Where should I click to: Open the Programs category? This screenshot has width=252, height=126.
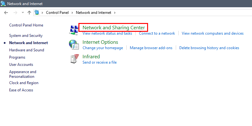click(17, 57)
